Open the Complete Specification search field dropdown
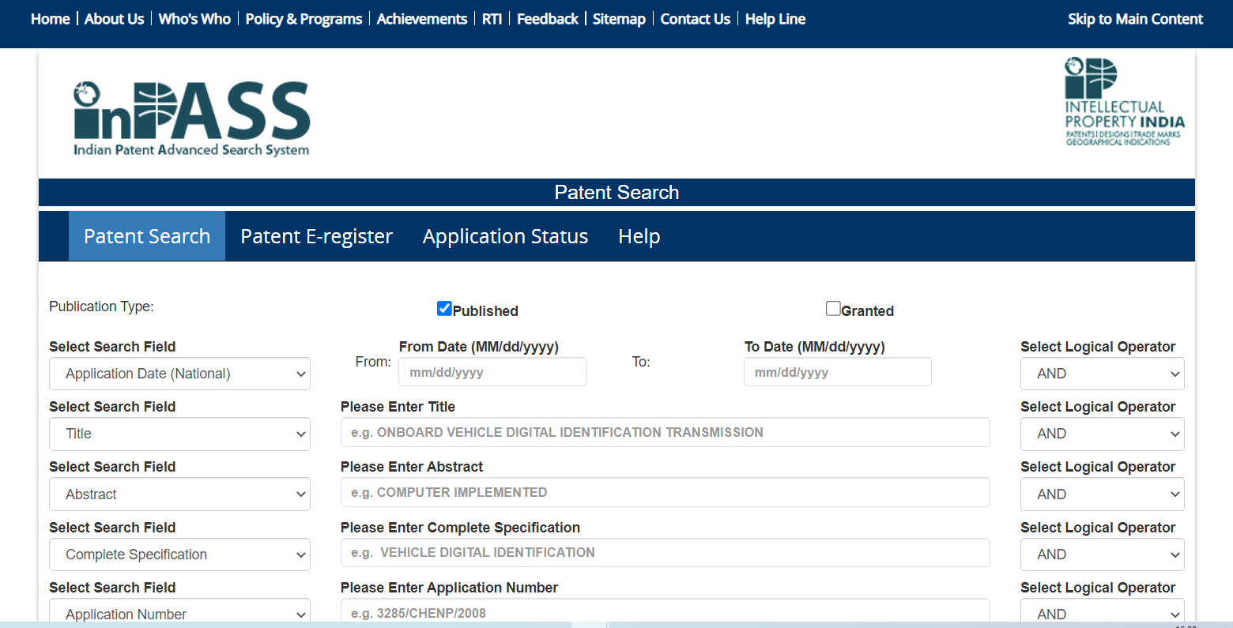 179,555
